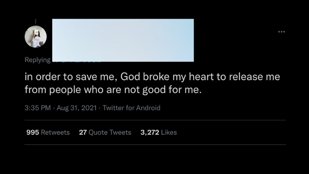Open the Twitter for Android source link
This screenshot has height=174, width=309.
[x=131, y=108]
